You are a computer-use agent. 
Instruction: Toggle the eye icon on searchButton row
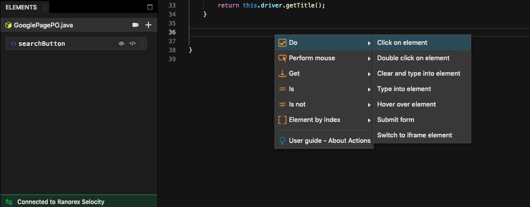click(x=122, y=44)
